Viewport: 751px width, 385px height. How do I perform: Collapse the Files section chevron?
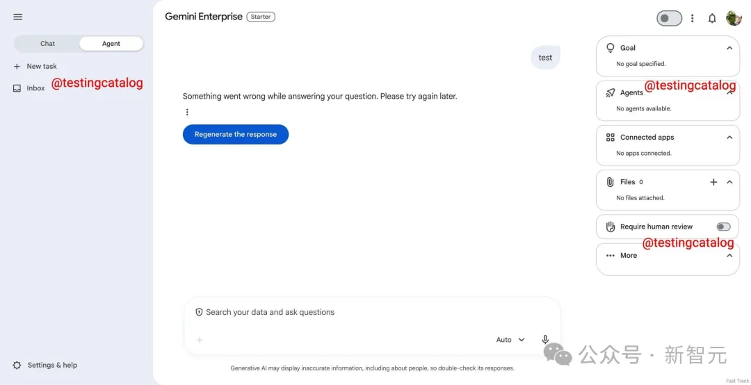(729, 182)
